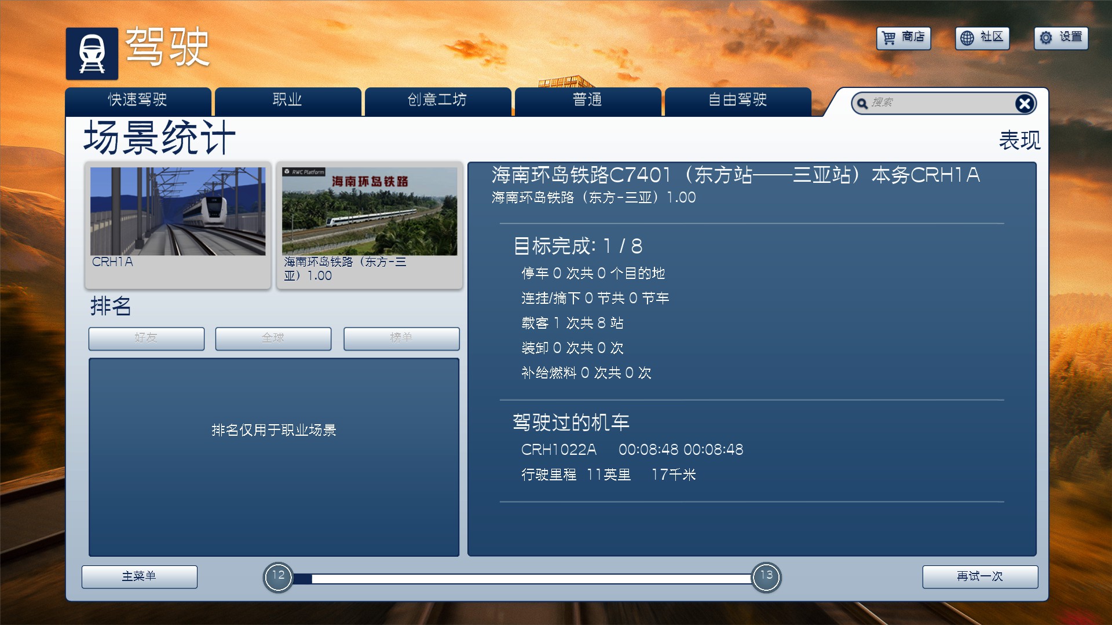The height and width of the screenshot is (625, 1112).
Task: Click the 驾驶过的机车 heading
Action: pos(571,422)
